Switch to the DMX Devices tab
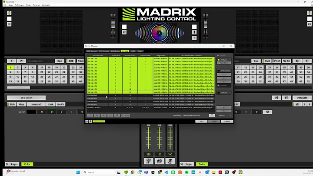The height and width of the screenshot is (176, 313). click(x=92, y=51)
